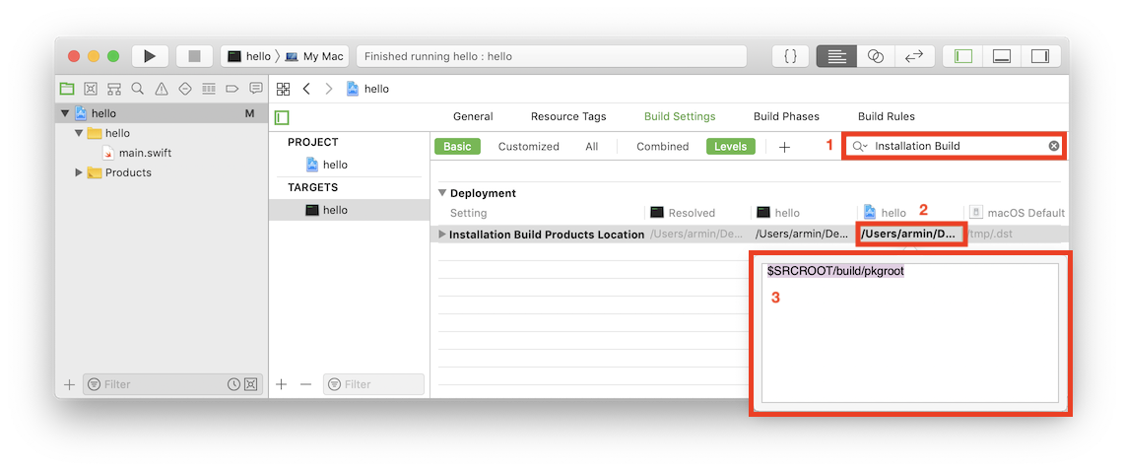Click the hello target column path value
The image size is (1124, 471).
[802, 235]
